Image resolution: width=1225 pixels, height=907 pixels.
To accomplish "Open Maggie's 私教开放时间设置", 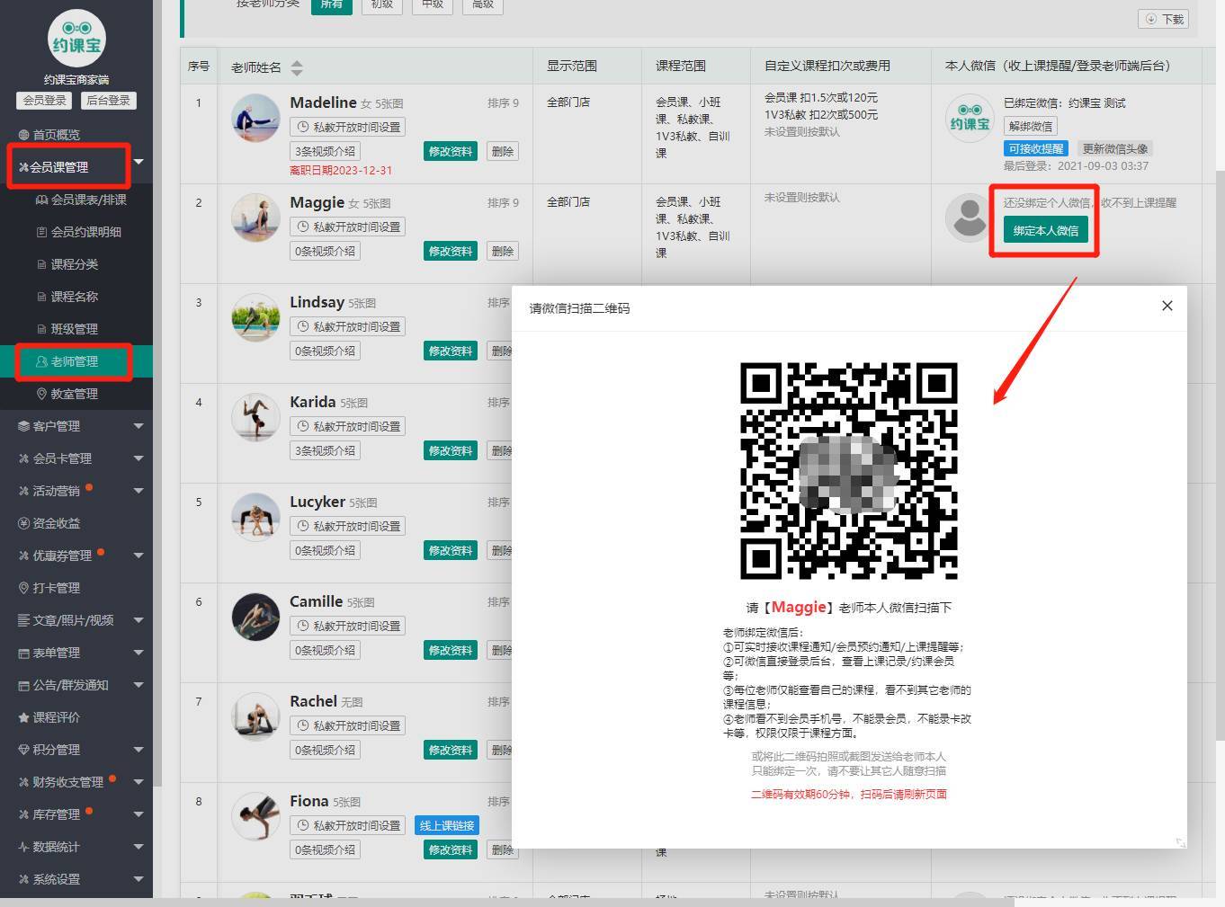I will pyautogui.click(x=348, y=227).
